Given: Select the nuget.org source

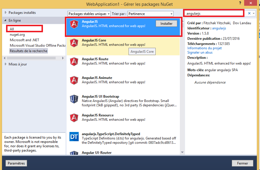Looking at the screenshot, I should (17, 35).
